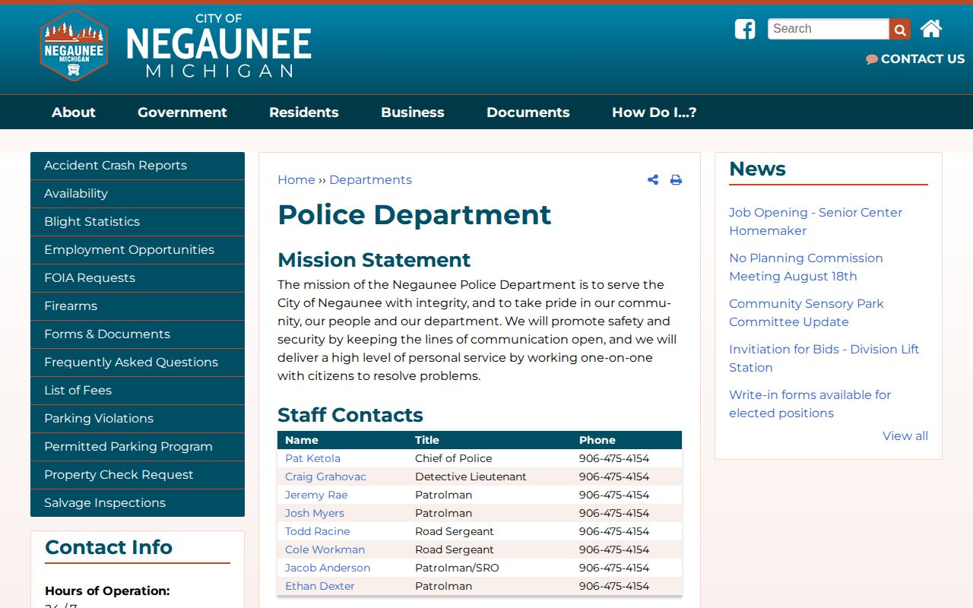Open the Firearms sidebar link
Screen dimensions: 973x608
138,306
